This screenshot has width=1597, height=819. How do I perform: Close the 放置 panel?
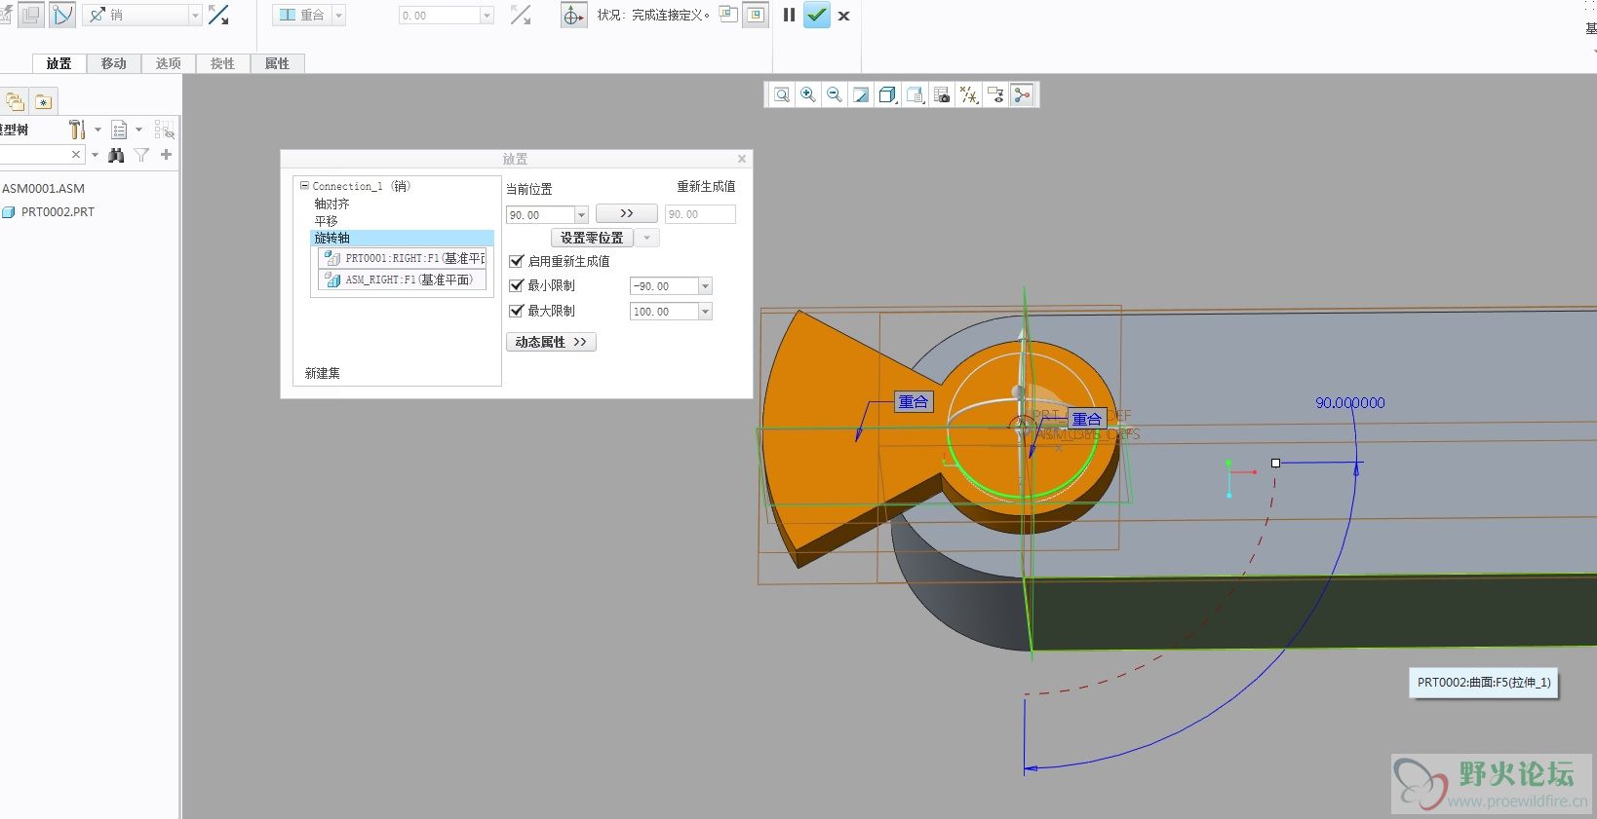pos(742,159)
